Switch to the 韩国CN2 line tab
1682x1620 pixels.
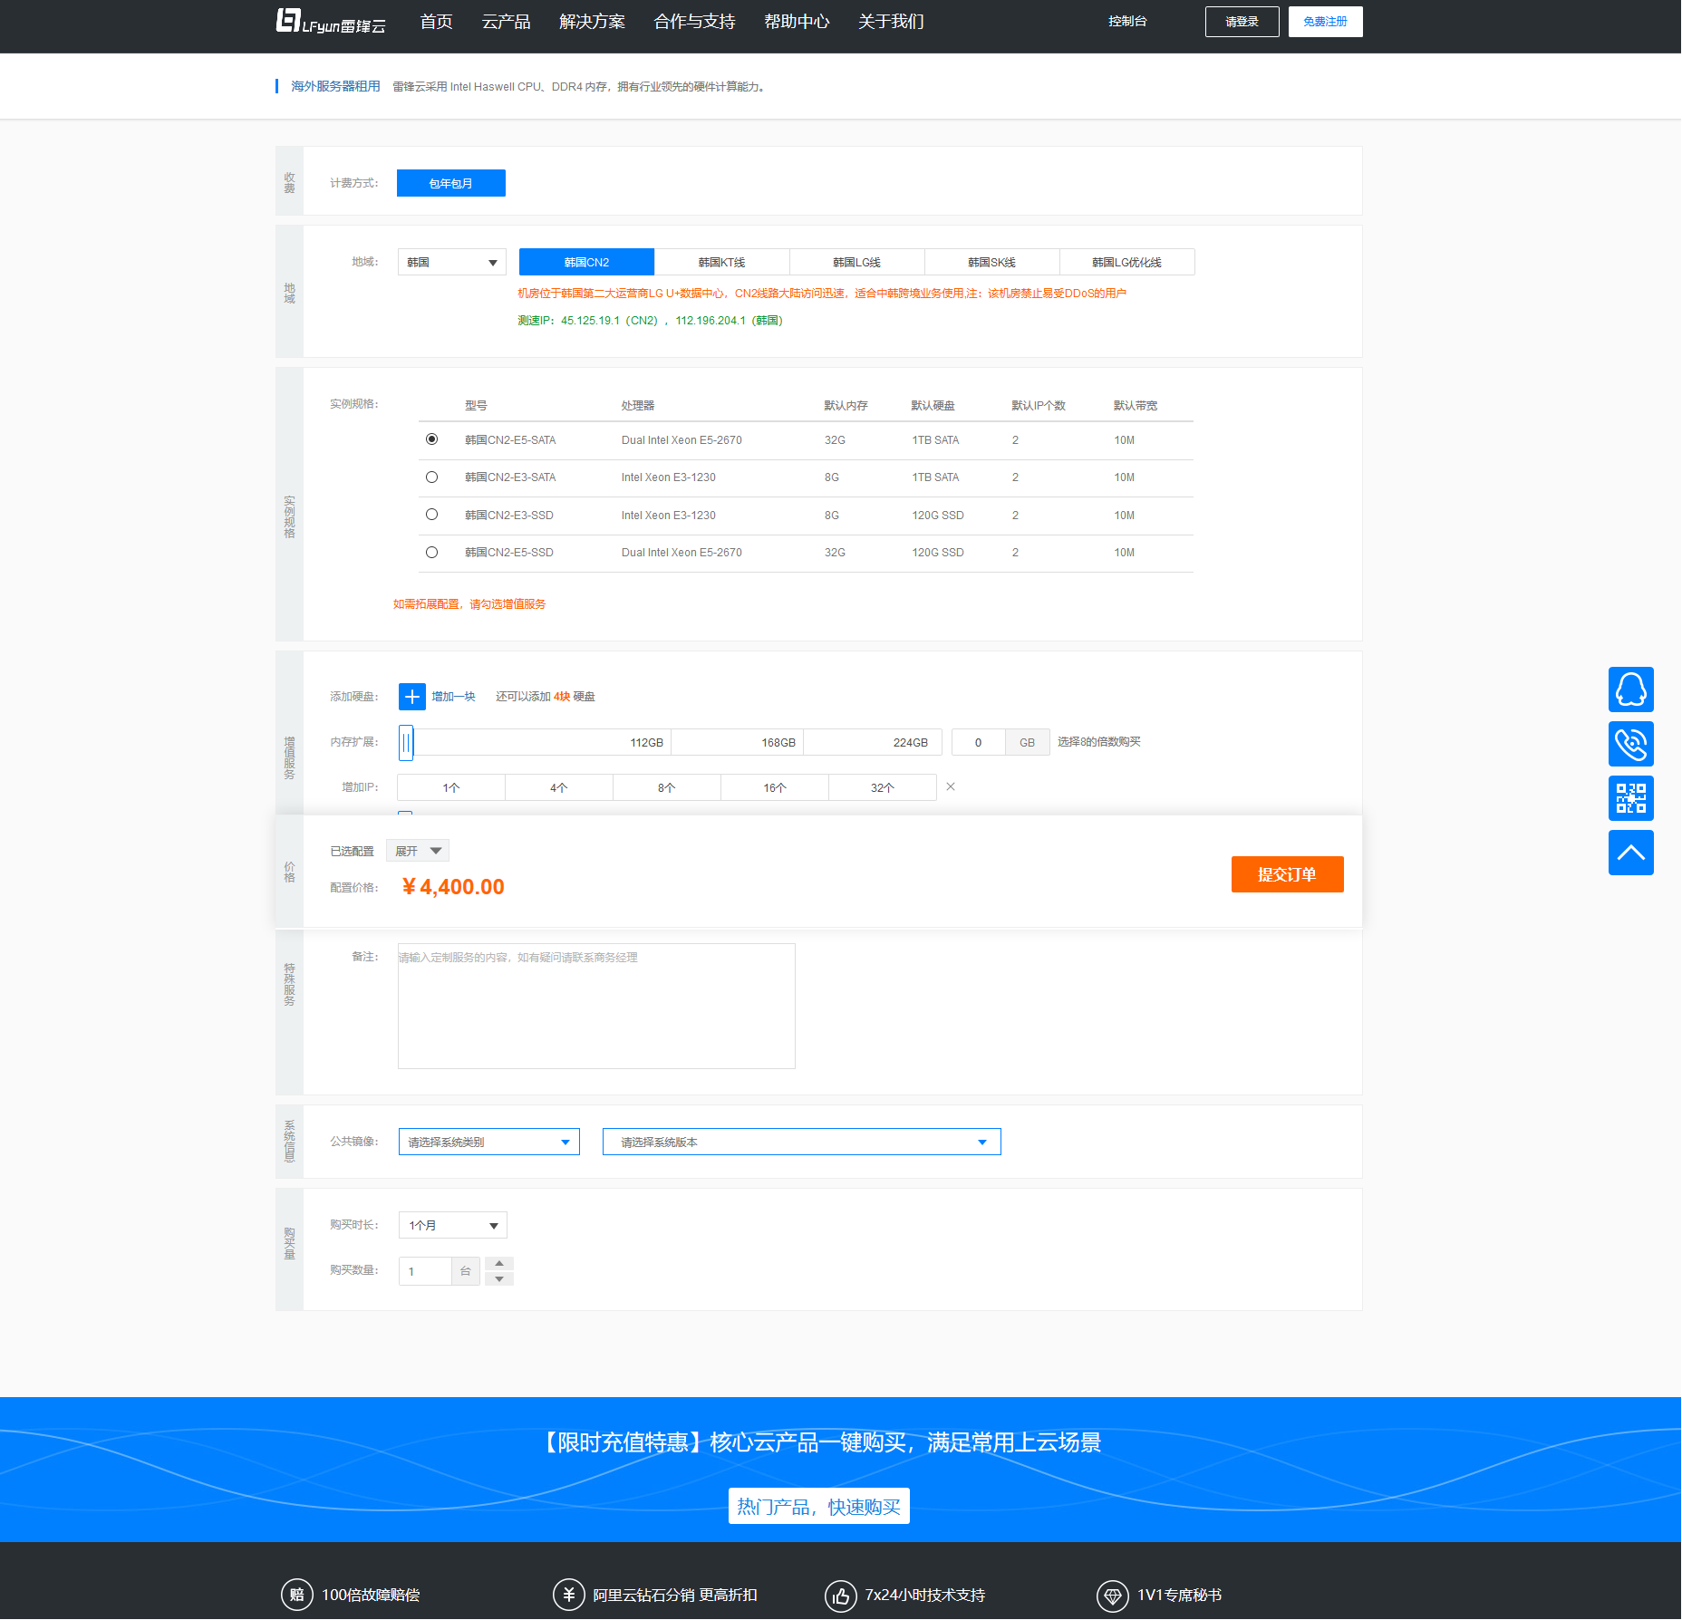[x=586, y=262]
